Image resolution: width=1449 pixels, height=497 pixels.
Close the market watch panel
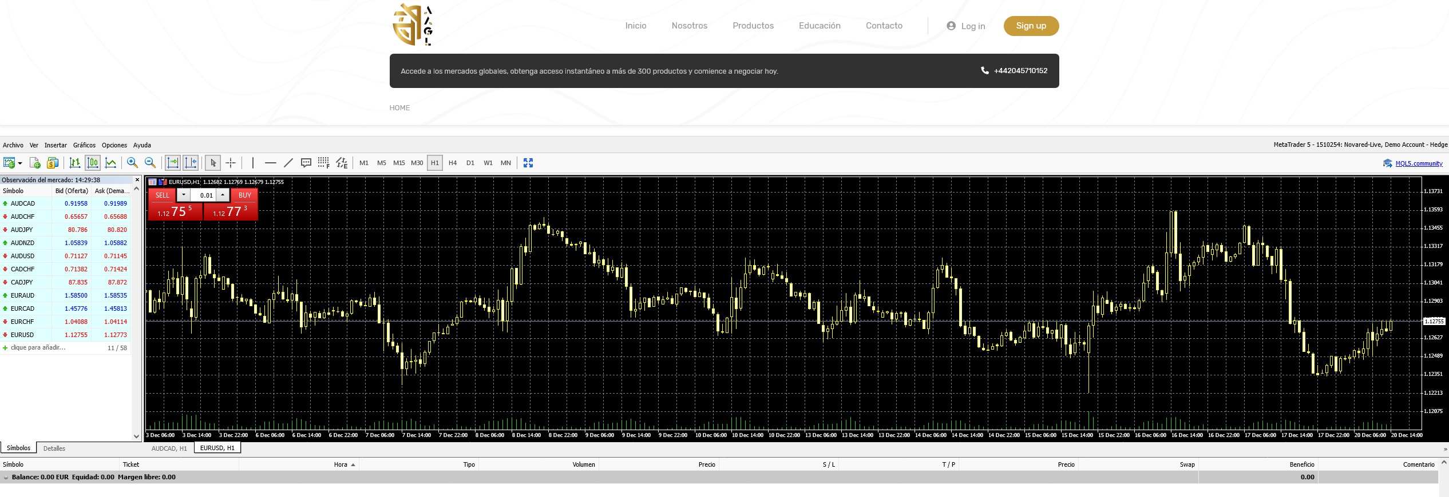click(137, 179)
